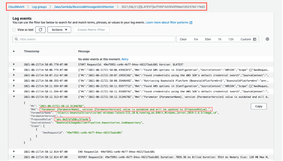Click No older events at this moment text

[x=99, y=59]
